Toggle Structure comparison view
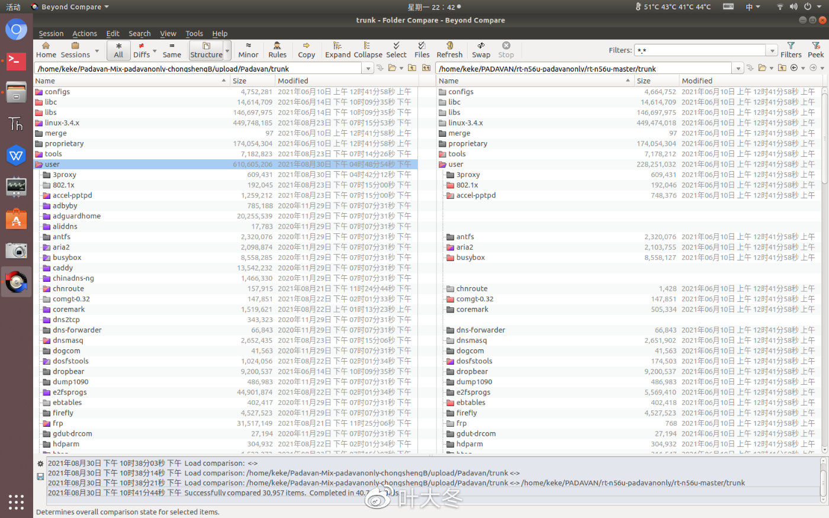 point(206,50)
